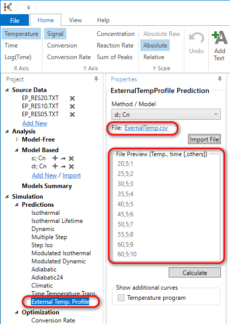Image resolution: width=230 pixels, height=324 pixels.
Task: Remove EP_RES20.TXT with its X icon
Action: [x=72, y=98]
